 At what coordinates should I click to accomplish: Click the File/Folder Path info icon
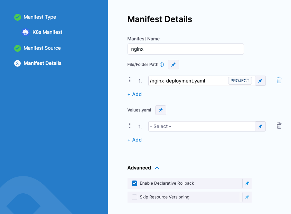(162, 65)
